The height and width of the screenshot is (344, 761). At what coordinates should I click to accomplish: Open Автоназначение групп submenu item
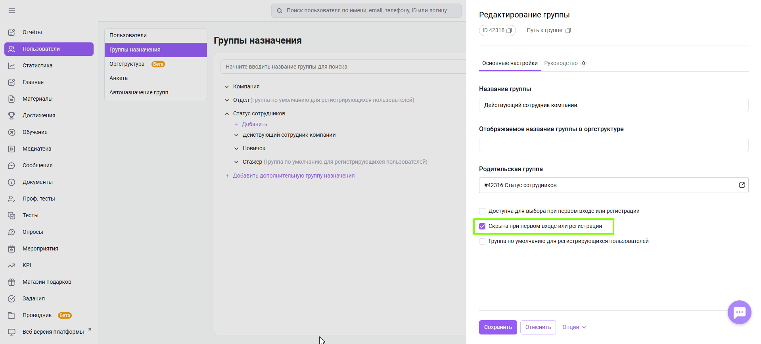click(156, 92)
